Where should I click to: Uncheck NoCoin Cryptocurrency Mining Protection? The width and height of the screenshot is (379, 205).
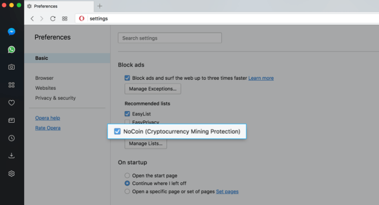(x=117, y=132)
